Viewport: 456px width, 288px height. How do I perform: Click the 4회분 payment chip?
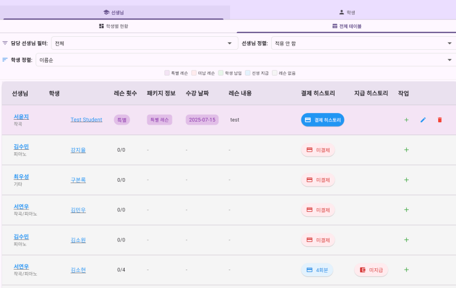(317, 270)
